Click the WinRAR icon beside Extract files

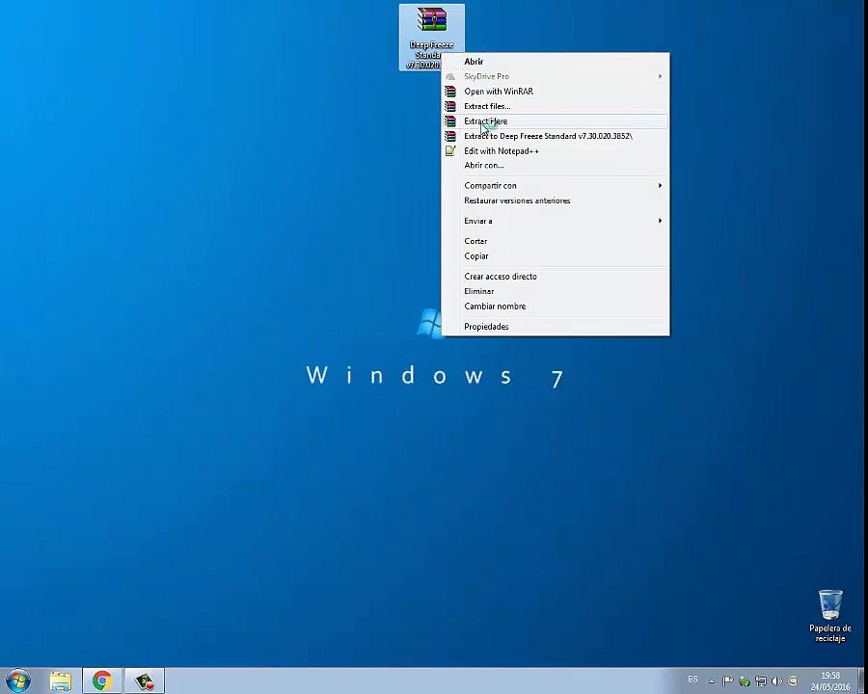(x=450, y=106)
